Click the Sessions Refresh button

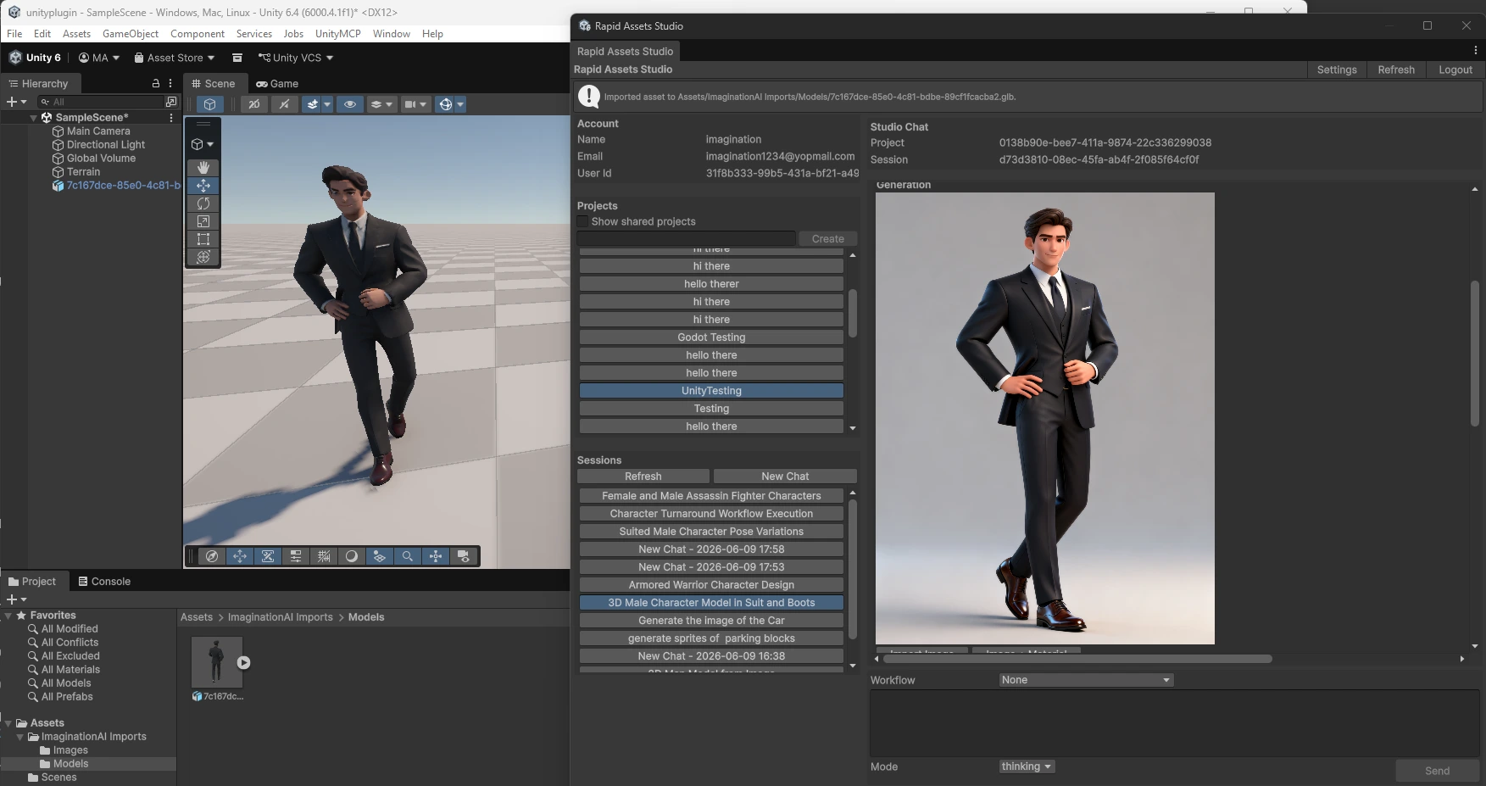tap(643, 477)
